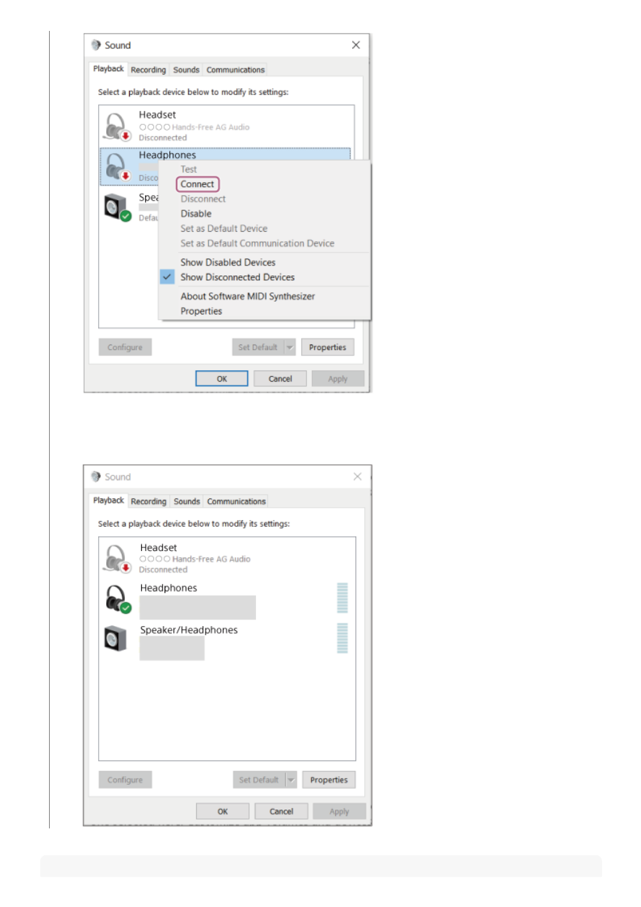641x907 pixels.
Task: Open Communications tab in lower dialog
Action: 237,501
